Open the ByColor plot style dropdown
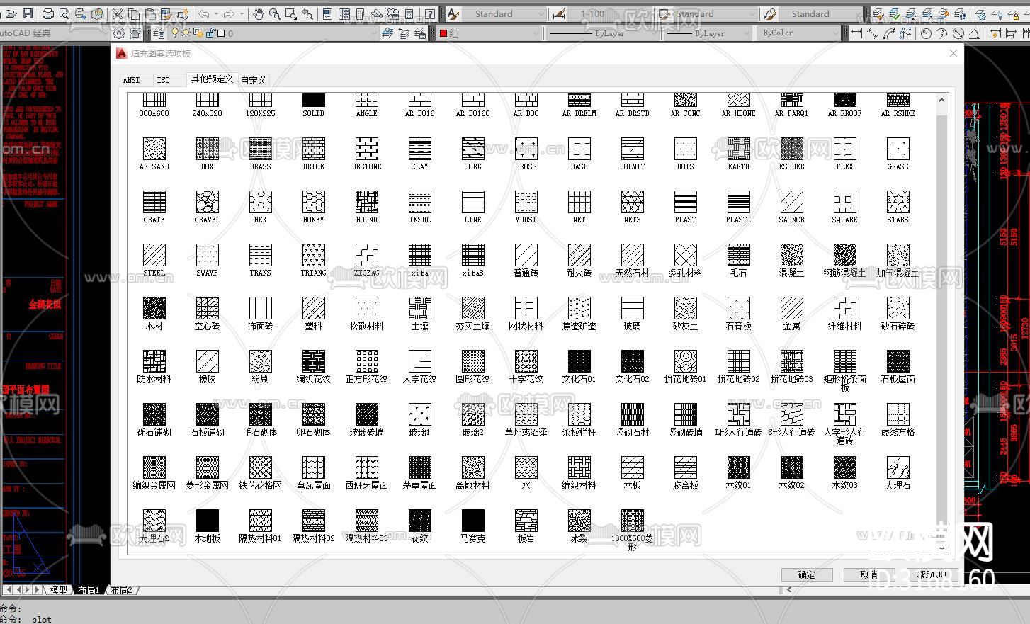The height and width of the screenshot is (624, 1030). (x=798, y=33)
